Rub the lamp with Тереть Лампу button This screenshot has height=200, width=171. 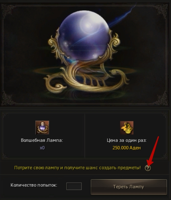tap(129, 187)
